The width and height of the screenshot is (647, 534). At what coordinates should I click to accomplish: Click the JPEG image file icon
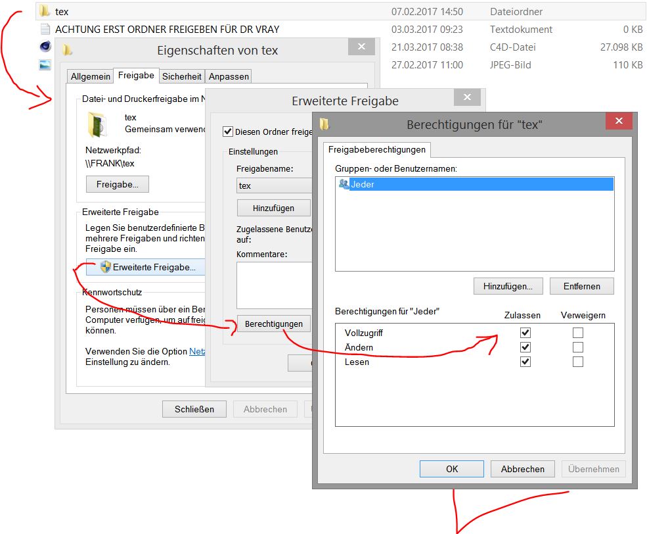tap(45, 64)
